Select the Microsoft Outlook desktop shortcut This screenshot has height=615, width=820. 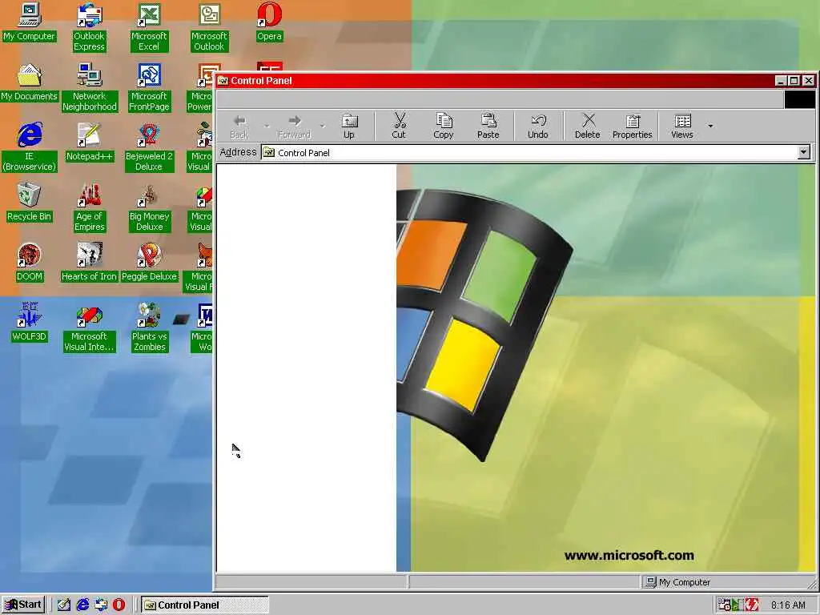click(209, 27)
